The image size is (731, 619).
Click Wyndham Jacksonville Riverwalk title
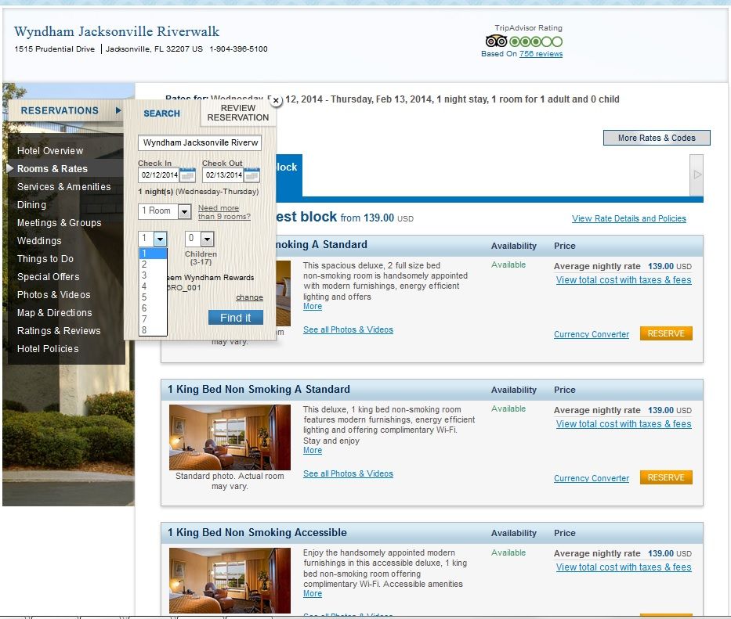point(117,31)
